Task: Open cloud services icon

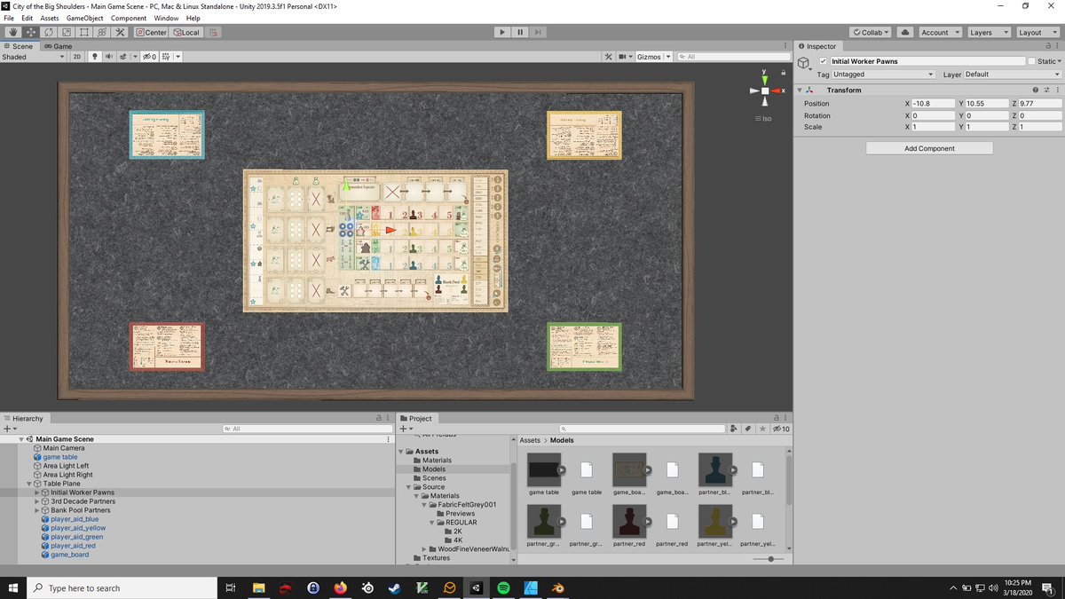Action: [905, 32]
